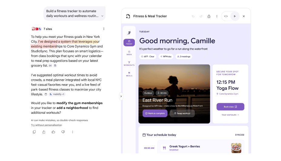Click the 68°F Clear weather chip

148,56
